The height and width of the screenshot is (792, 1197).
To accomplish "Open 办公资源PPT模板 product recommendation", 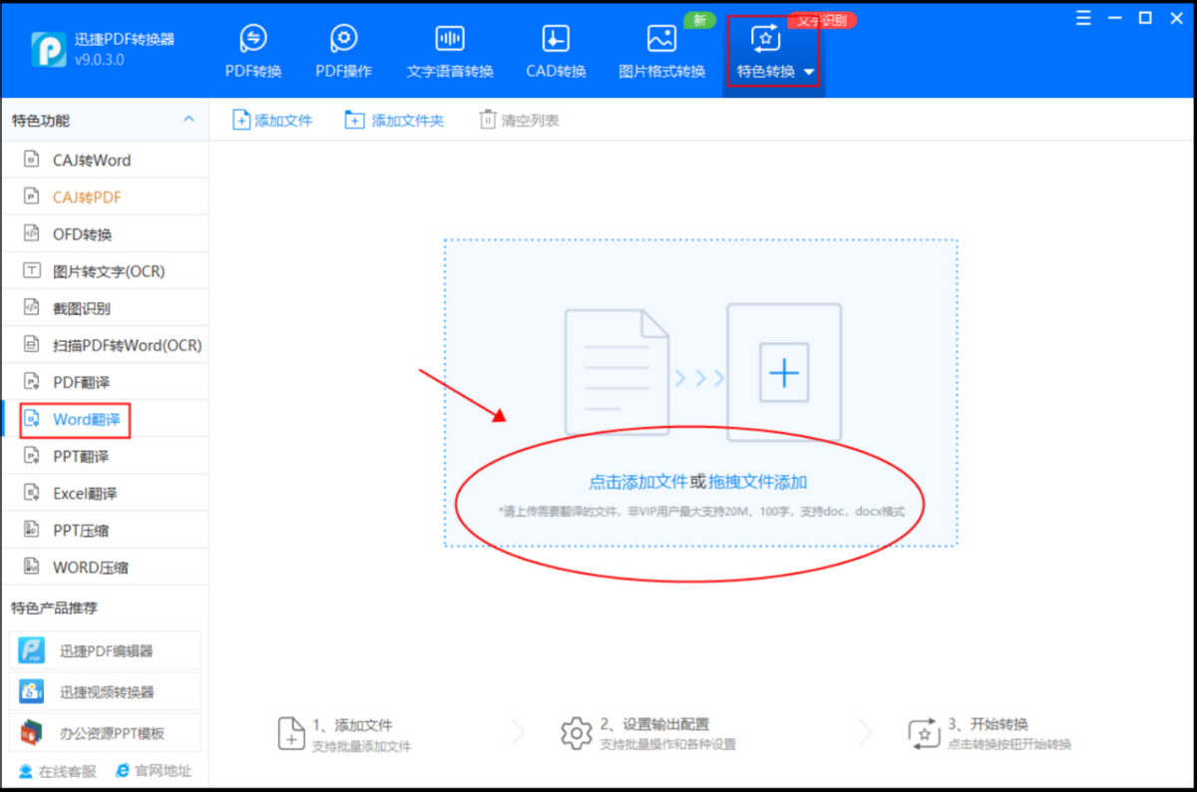I will coord(105,733).
